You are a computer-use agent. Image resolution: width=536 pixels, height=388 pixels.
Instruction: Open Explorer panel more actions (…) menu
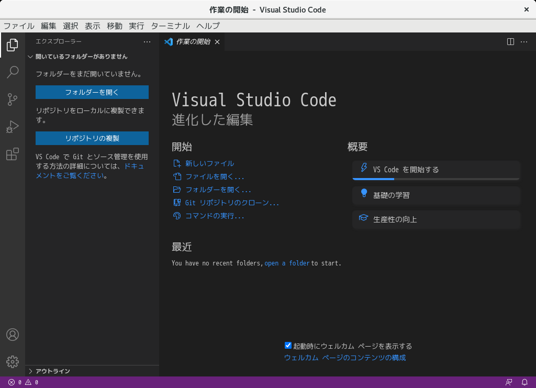pos(147,42)
